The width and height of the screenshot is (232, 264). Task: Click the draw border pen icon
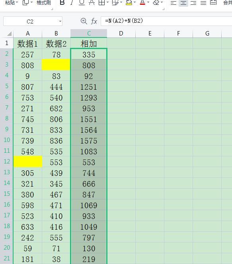(x=115, y=2)
